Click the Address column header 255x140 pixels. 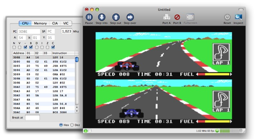tap(19, 53)
